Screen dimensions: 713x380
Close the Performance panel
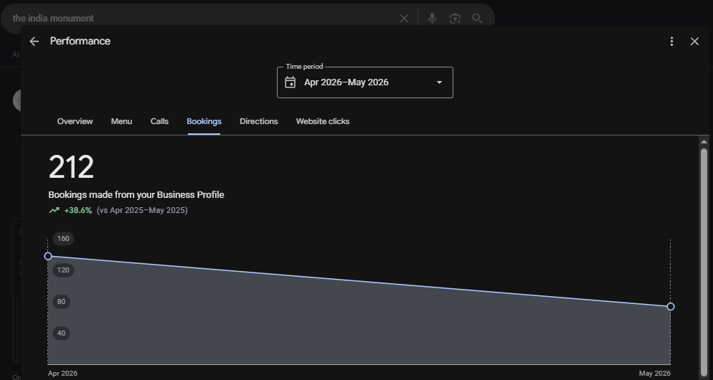[x=694, y=42]
